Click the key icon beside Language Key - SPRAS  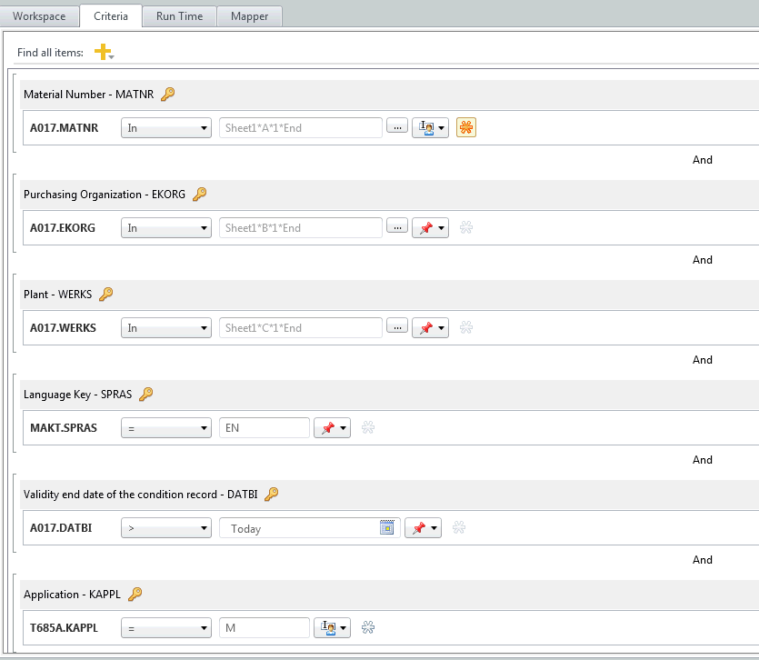145,395
